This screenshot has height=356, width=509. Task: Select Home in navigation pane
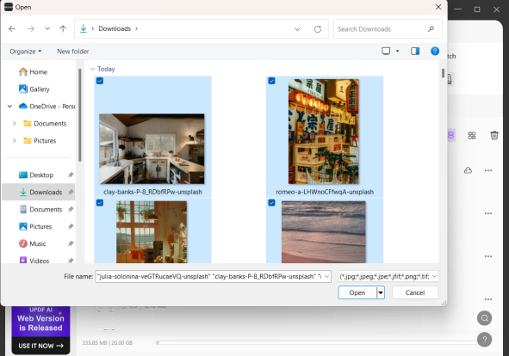38,72
